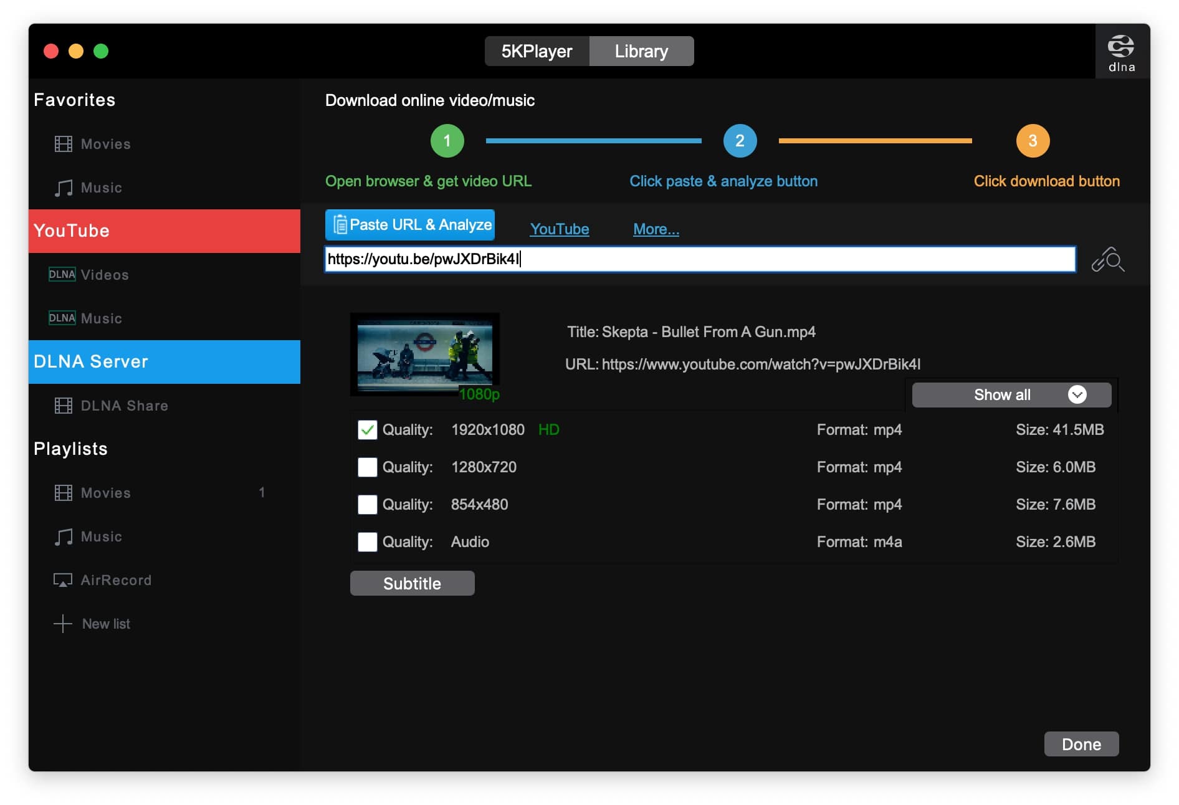Open the YouTube link
1179x805 pixels.
[560, 229]
